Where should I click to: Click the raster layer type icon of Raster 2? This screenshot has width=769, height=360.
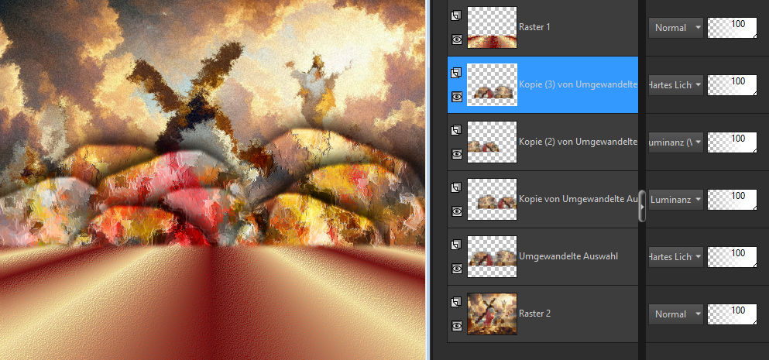[455, 301]
